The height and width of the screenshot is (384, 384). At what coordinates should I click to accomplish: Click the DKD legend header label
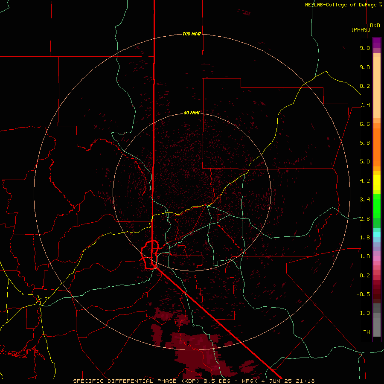point(375,26)
